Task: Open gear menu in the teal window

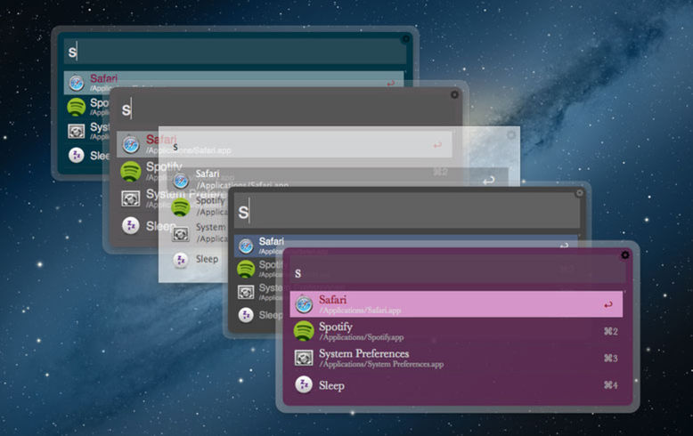Action: [x=405, y=39]
